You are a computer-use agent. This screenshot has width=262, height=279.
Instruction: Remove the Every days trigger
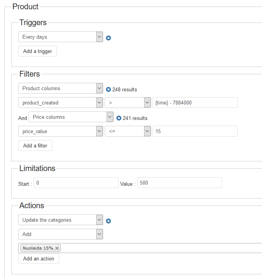tap(109, 38)
